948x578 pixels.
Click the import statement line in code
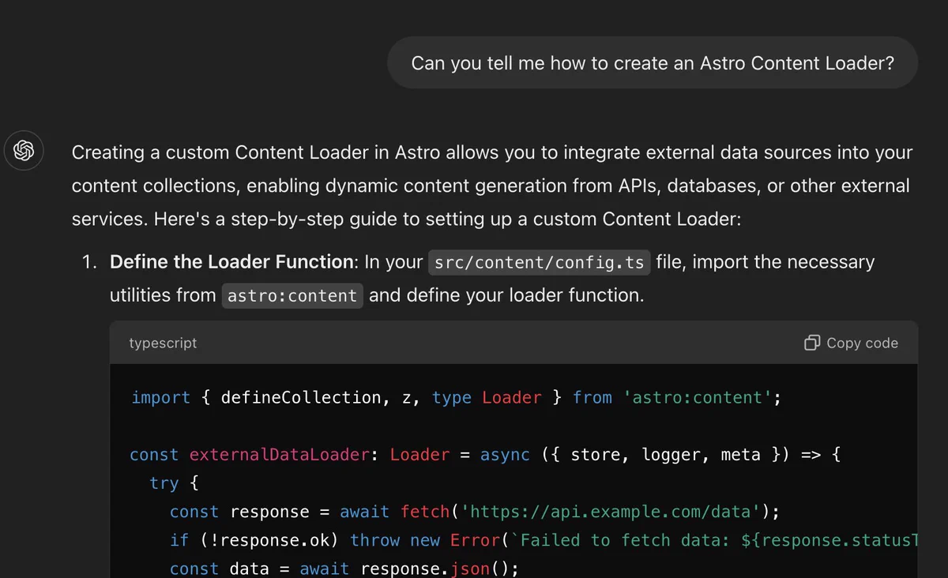click(456, 397)
